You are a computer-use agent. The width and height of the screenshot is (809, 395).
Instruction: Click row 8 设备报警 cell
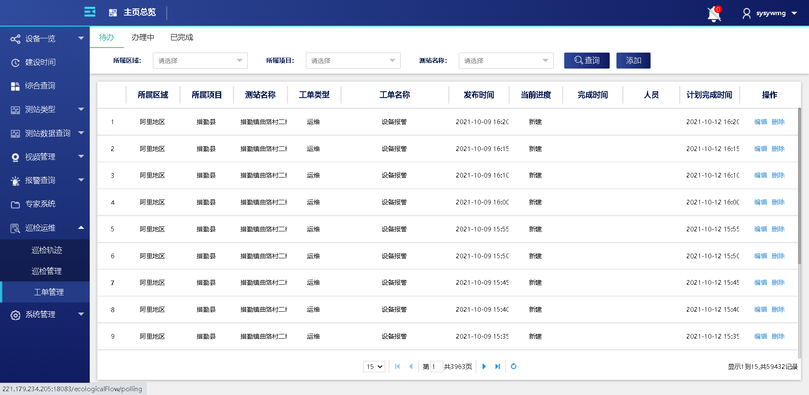tap(394, 310)
